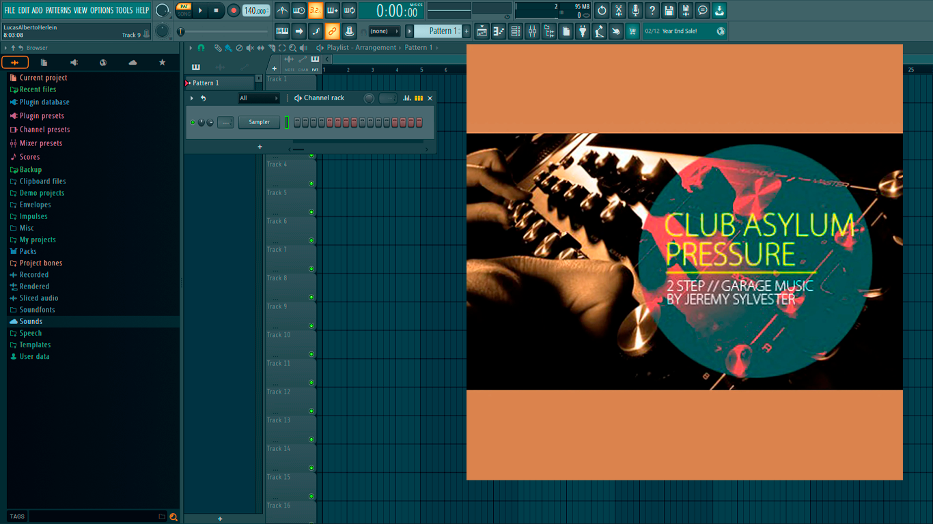Image resolution: width=933 pixels, height=524 pixels.
Task: Toggle note/clip grouping link icon
Action: (332, 31)
